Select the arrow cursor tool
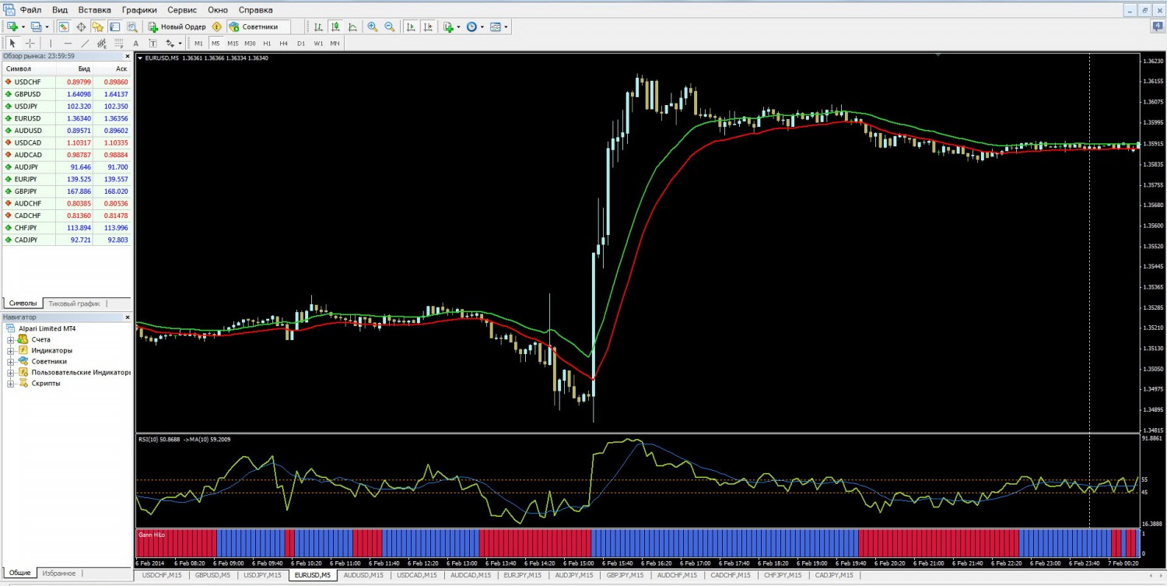 12,43
